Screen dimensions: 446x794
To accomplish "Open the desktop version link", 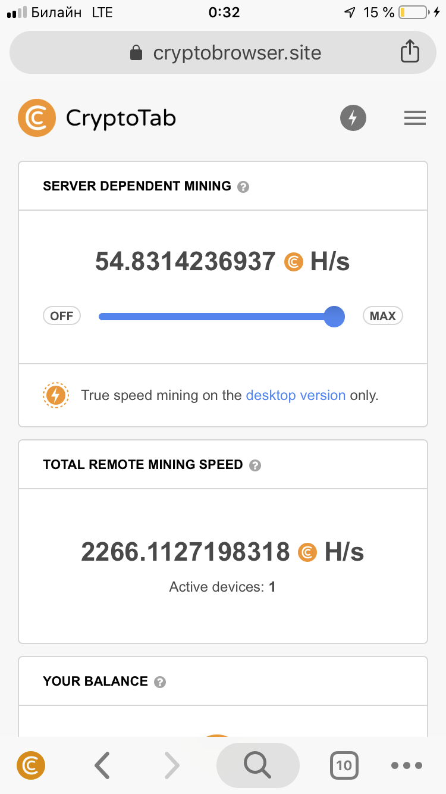I will pyautogui.click(x=296, y=395).
